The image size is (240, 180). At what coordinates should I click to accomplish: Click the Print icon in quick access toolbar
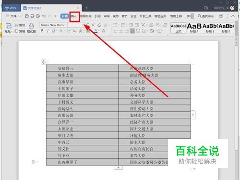(32, 16)
